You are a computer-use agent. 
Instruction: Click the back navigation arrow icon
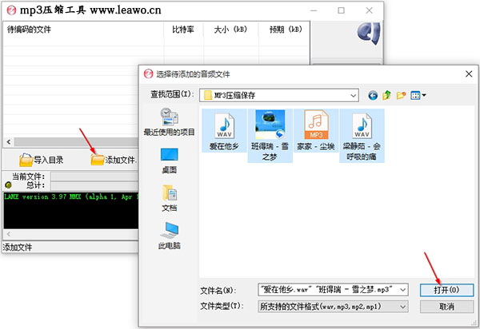373,96
